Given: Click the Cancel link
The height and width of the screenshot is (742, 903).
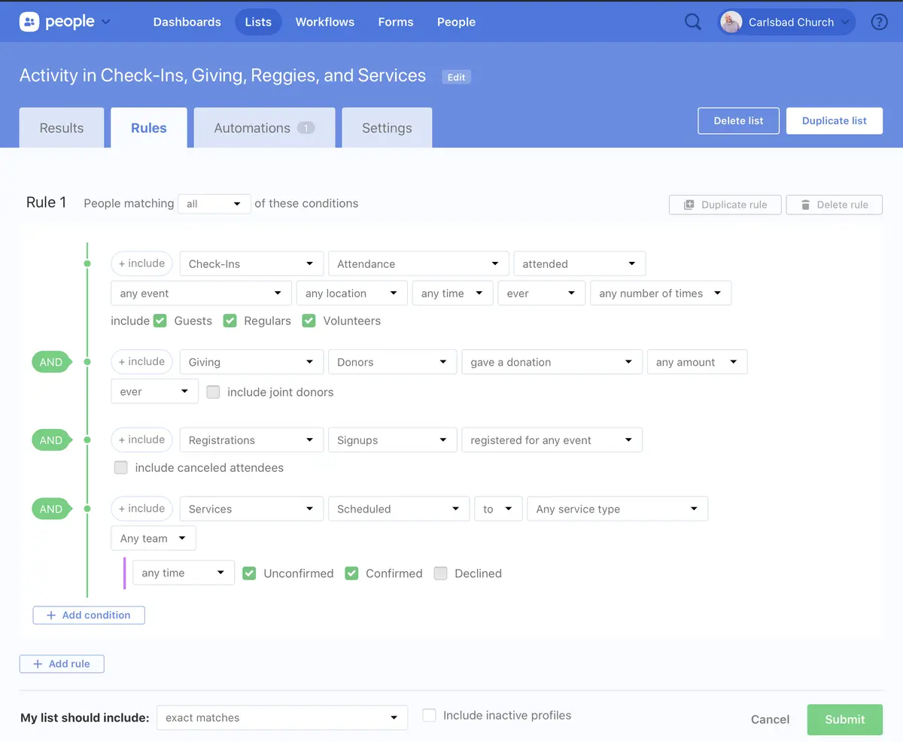Looking at the screenshot, I should 771,719.
